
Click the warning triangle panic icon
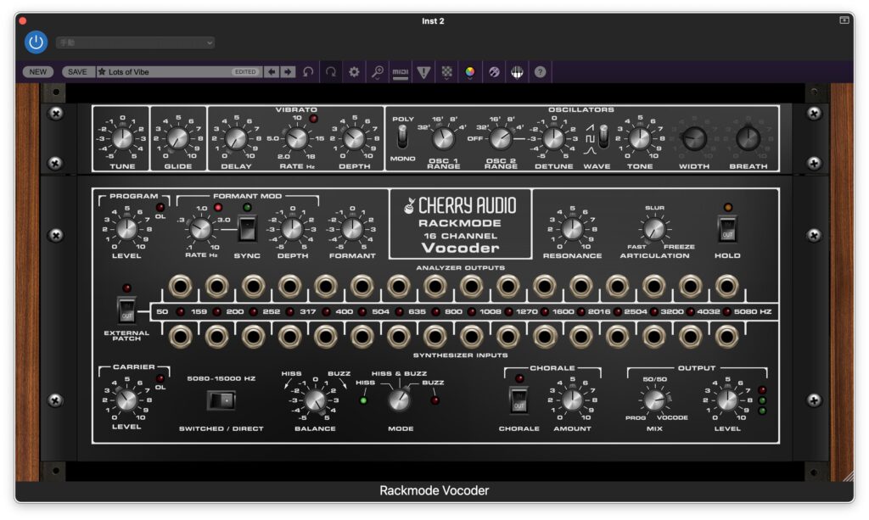pyautogui.click(x=424, y=72)
